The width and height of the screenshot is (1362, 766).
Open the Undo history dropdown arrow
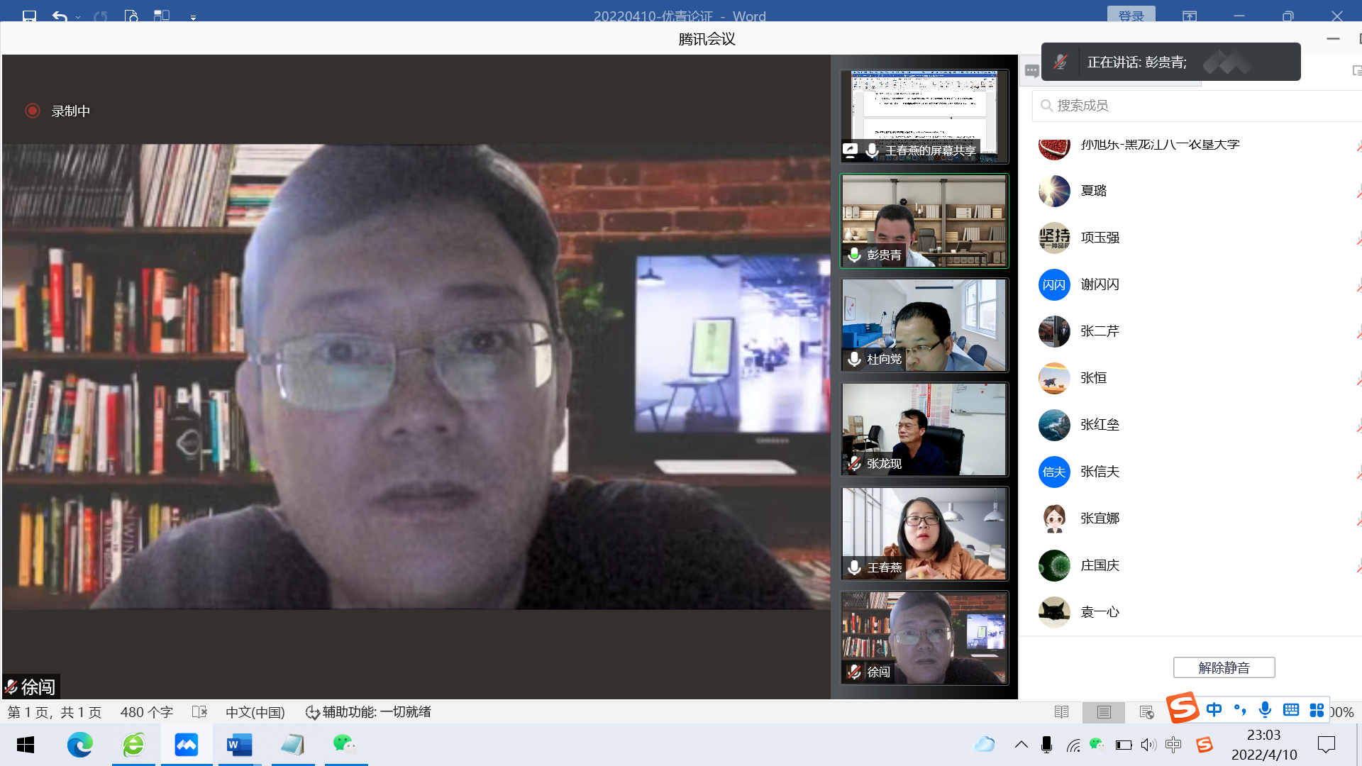pos(78,17)
